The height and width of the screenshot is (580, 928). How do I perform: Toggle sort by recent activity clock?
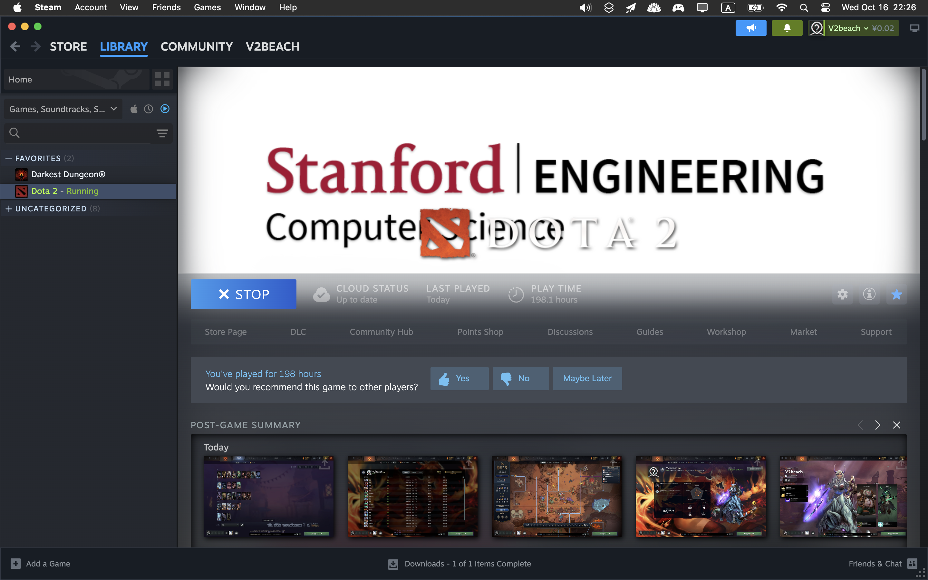[149, 109]
